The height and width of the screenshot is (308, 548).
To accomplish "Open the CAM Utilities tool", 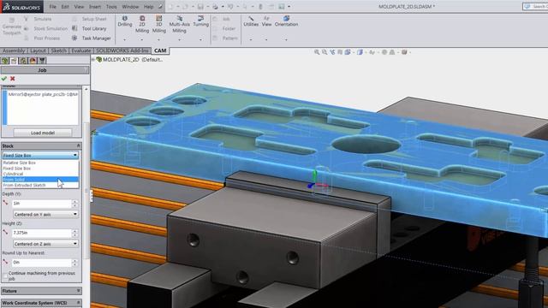I will pyautogui.click(x=251, y=21).
